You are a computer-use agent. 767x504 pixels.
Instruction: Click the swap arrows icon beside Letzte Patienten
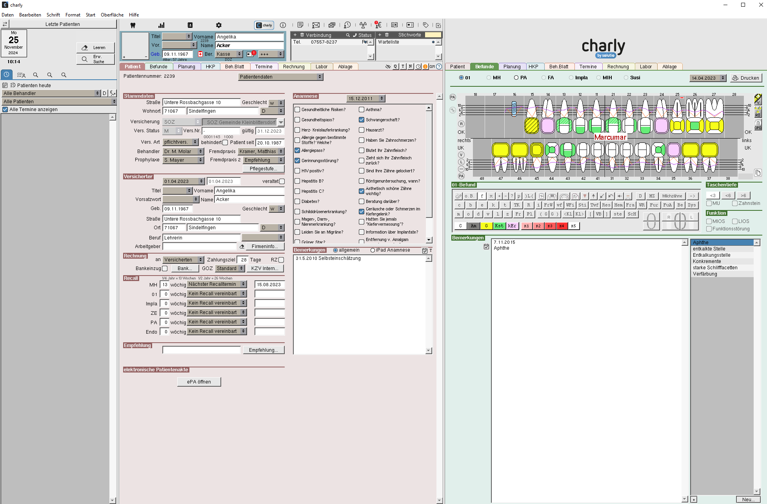(x=5, y=24)
